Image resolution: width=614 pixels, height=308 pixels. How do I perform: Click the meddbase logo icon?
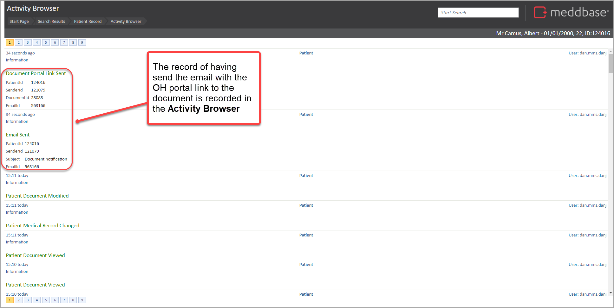coord(540,13)
